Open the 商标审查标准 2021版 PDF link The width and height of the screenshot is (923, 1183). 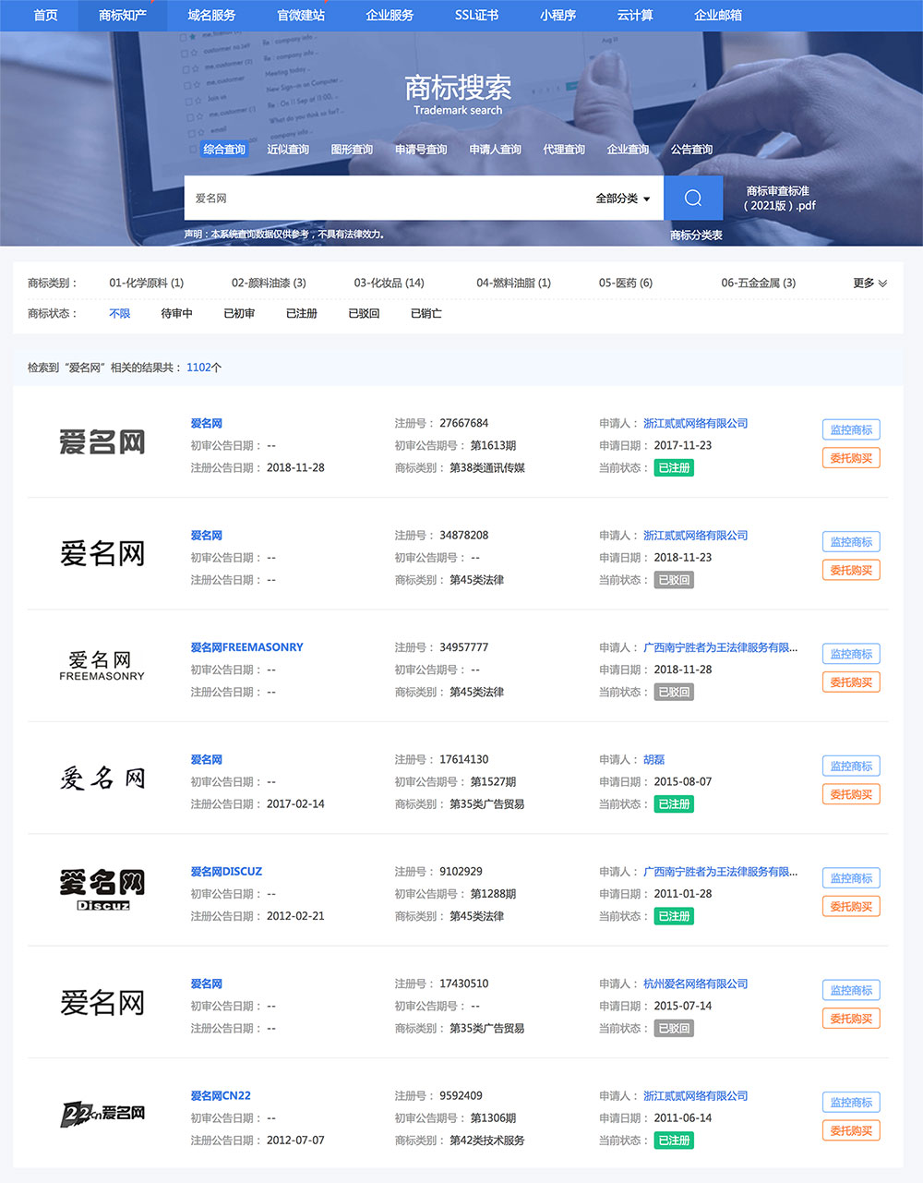[780, 199]
